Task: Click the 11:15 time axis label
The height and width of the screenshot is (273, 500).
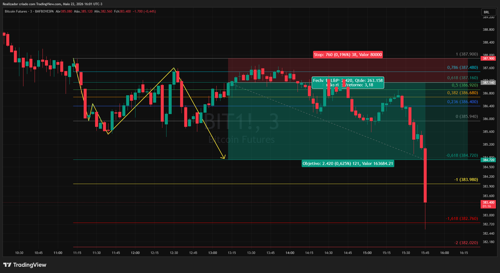Action: [x=77, y=253]
